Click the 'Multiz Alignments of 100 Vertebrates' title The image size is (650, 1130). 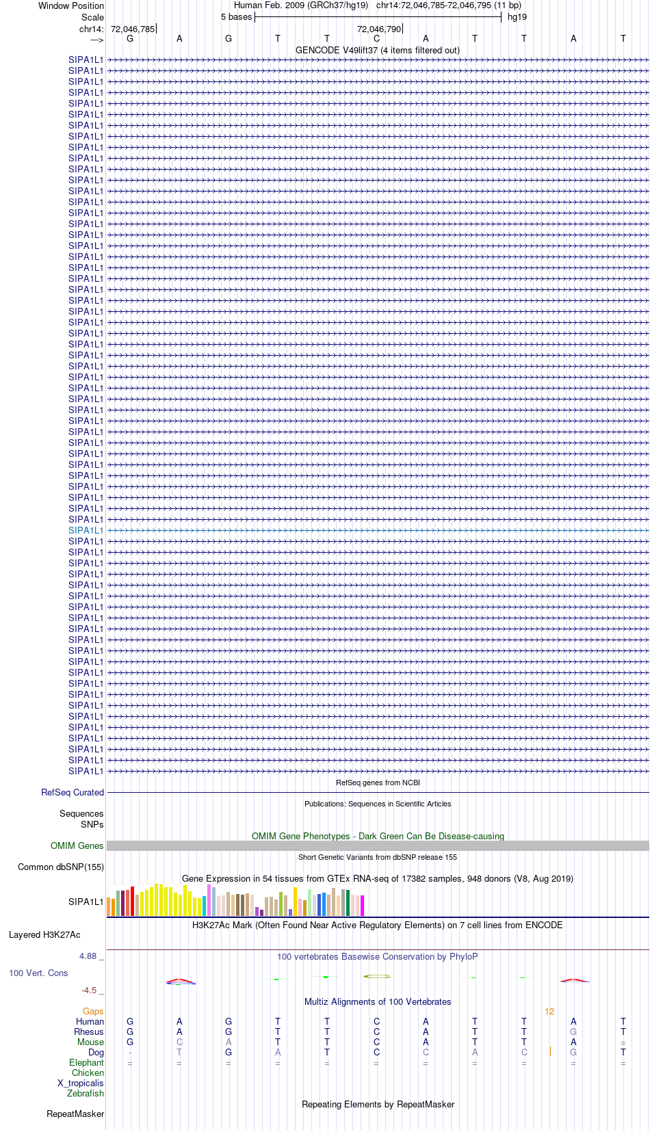coord(378,1001)
